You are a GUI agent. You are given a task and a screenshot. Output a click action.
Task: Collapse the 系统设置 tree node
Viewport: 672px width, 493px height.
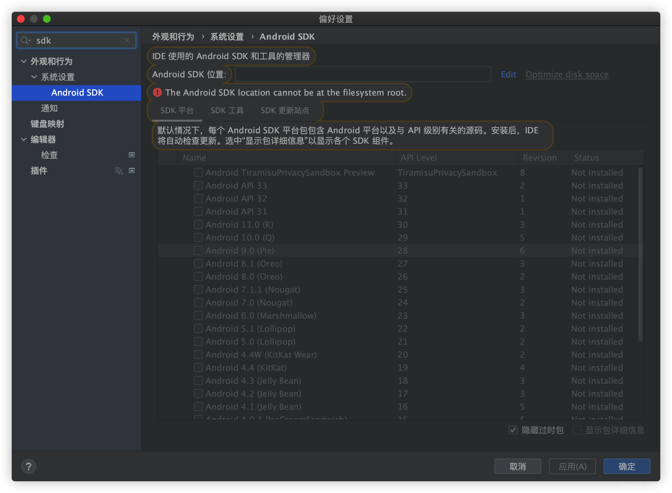point(34,77)
